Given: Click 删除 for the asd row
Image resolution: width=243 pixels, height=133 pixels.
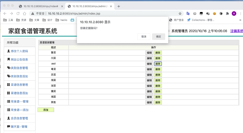Looking at the screenshot, I should pos(158,64).
